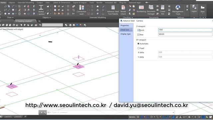Click the house-shaped view icon in toolbar

(36, 25)
